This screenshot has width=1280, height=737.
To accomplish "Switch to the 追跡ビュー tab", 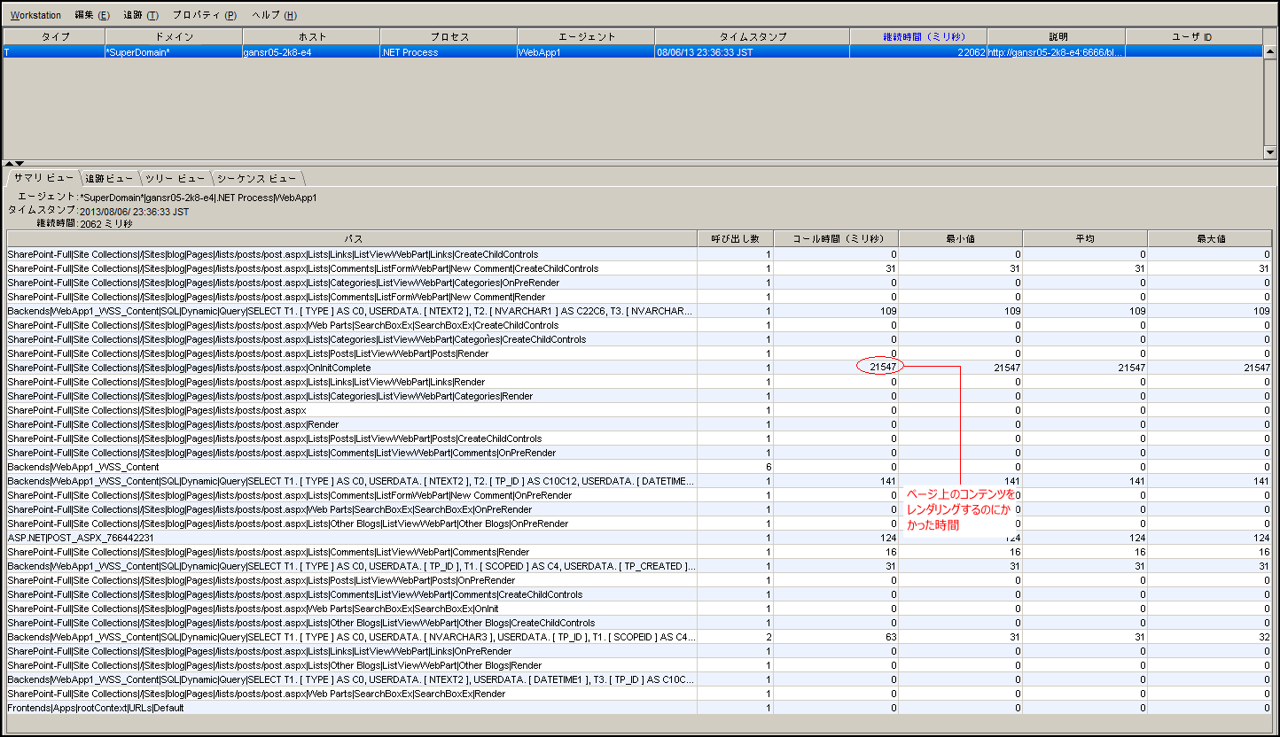I will click(110, 179).
